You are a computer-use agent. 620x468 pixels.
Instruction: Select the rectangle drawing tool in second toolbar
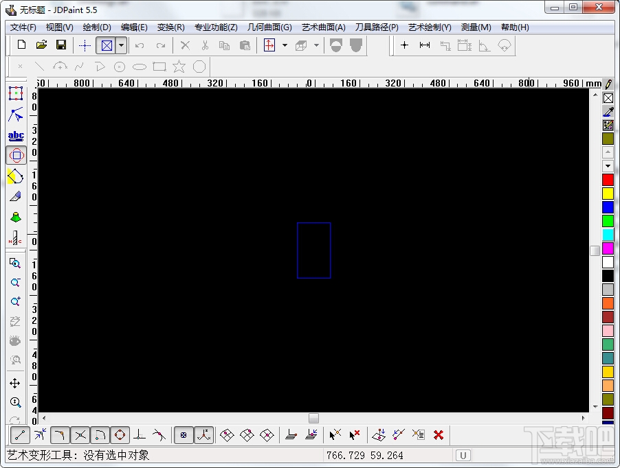click(159, 67)
